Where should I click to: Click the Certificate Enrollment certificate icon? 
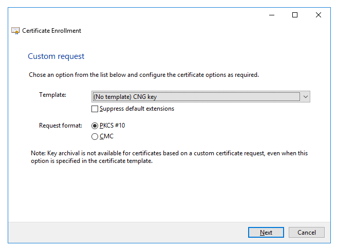(15, 31)
